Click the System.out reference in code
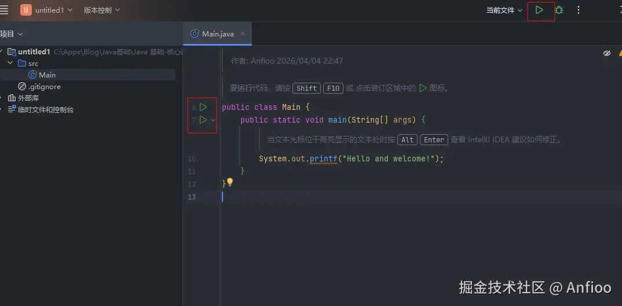Image resolution: width=622 pixels, height=306 pixels. coord(283,158)
